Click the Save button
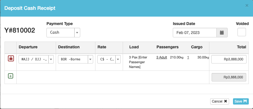 coord(241,101)
